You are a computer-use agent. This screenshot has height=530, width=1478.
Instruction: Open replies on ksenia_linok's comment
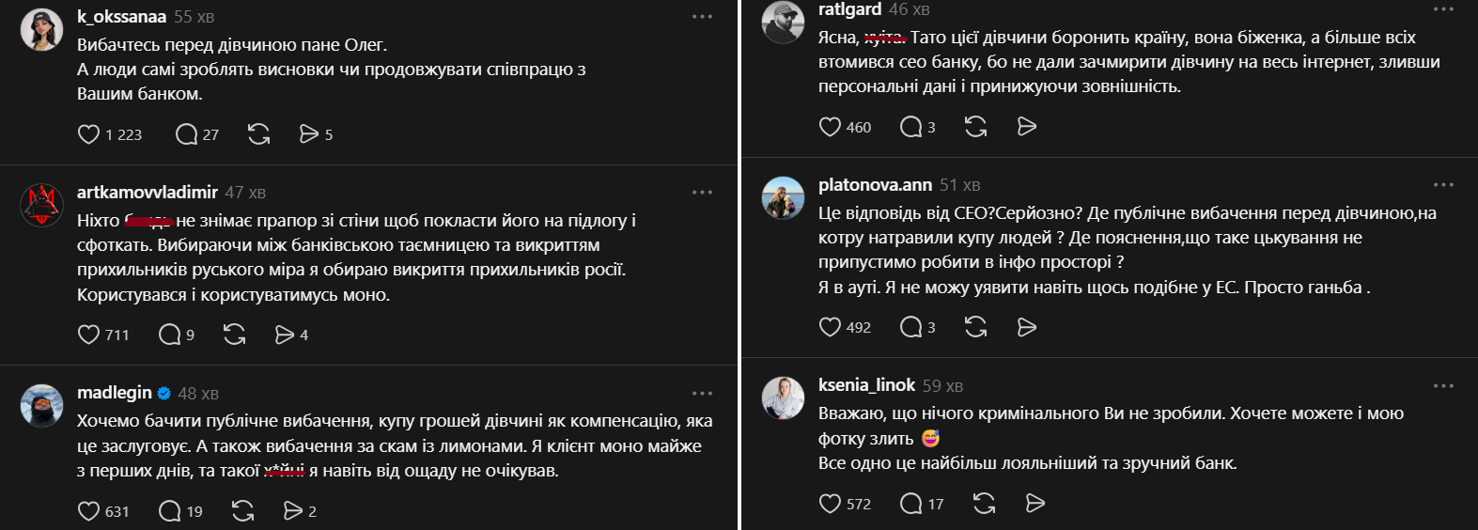910,504
